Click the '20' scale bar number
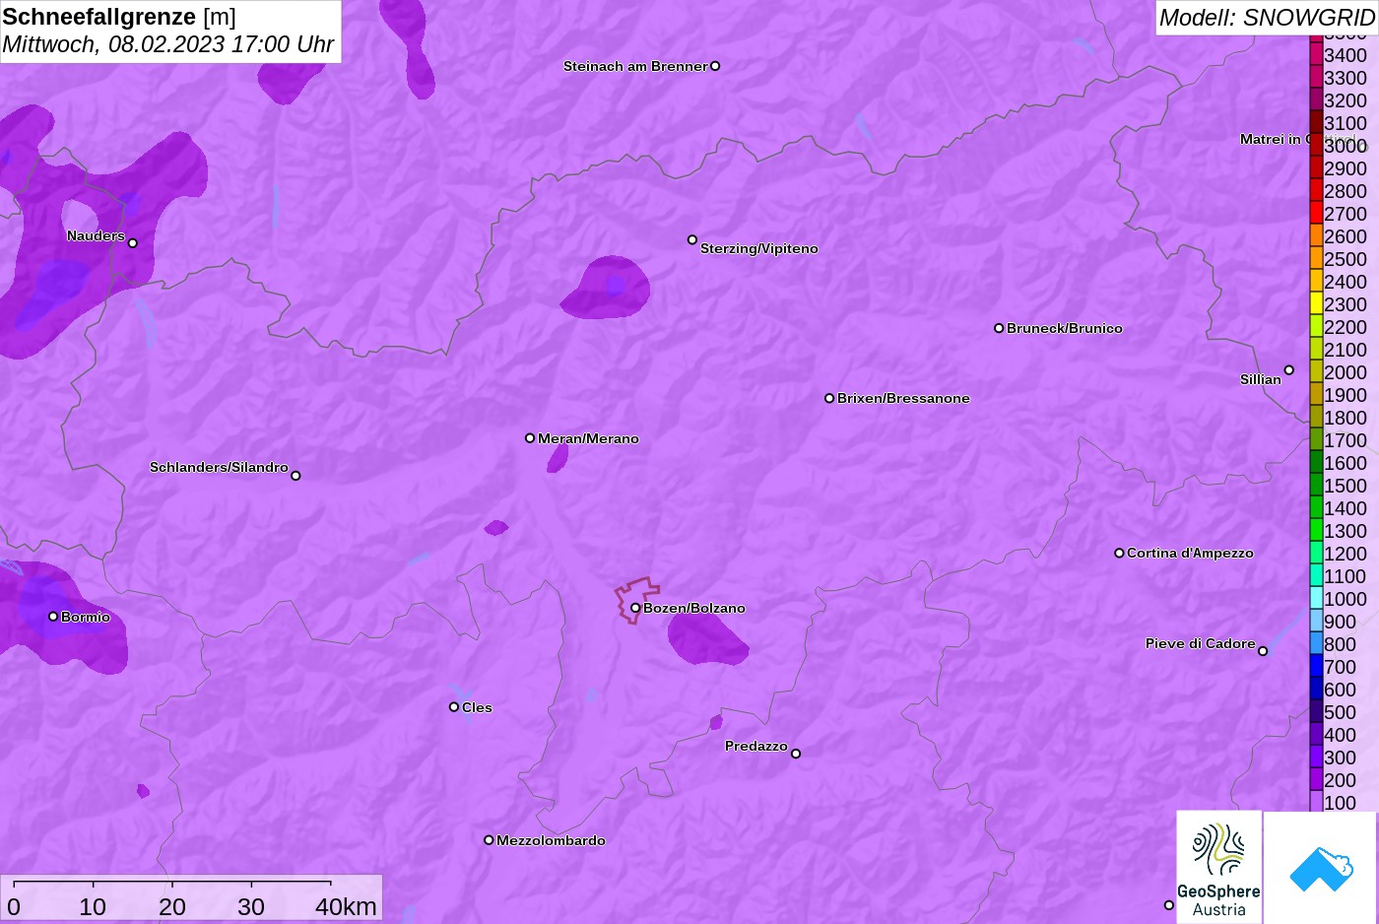This screenshot has height=924, width=1379. (172, 906)
